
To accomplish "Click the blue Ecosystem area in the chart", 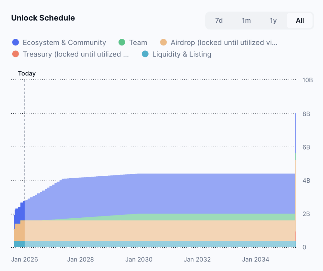I will (158, 196).
